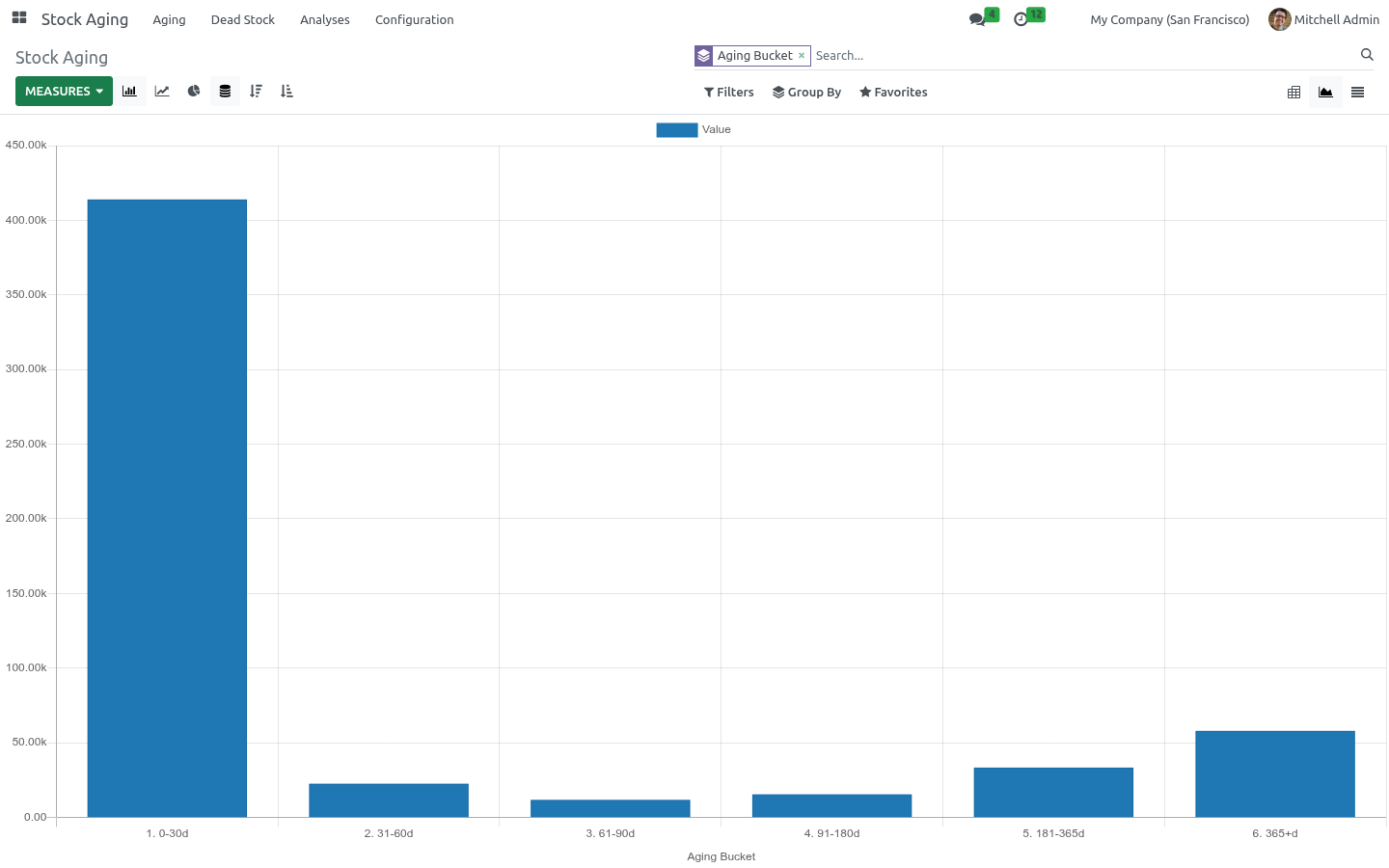The height and width of the screenshot is (868, 1389).
Task: Switch to list view
Action: [1358, 93]
